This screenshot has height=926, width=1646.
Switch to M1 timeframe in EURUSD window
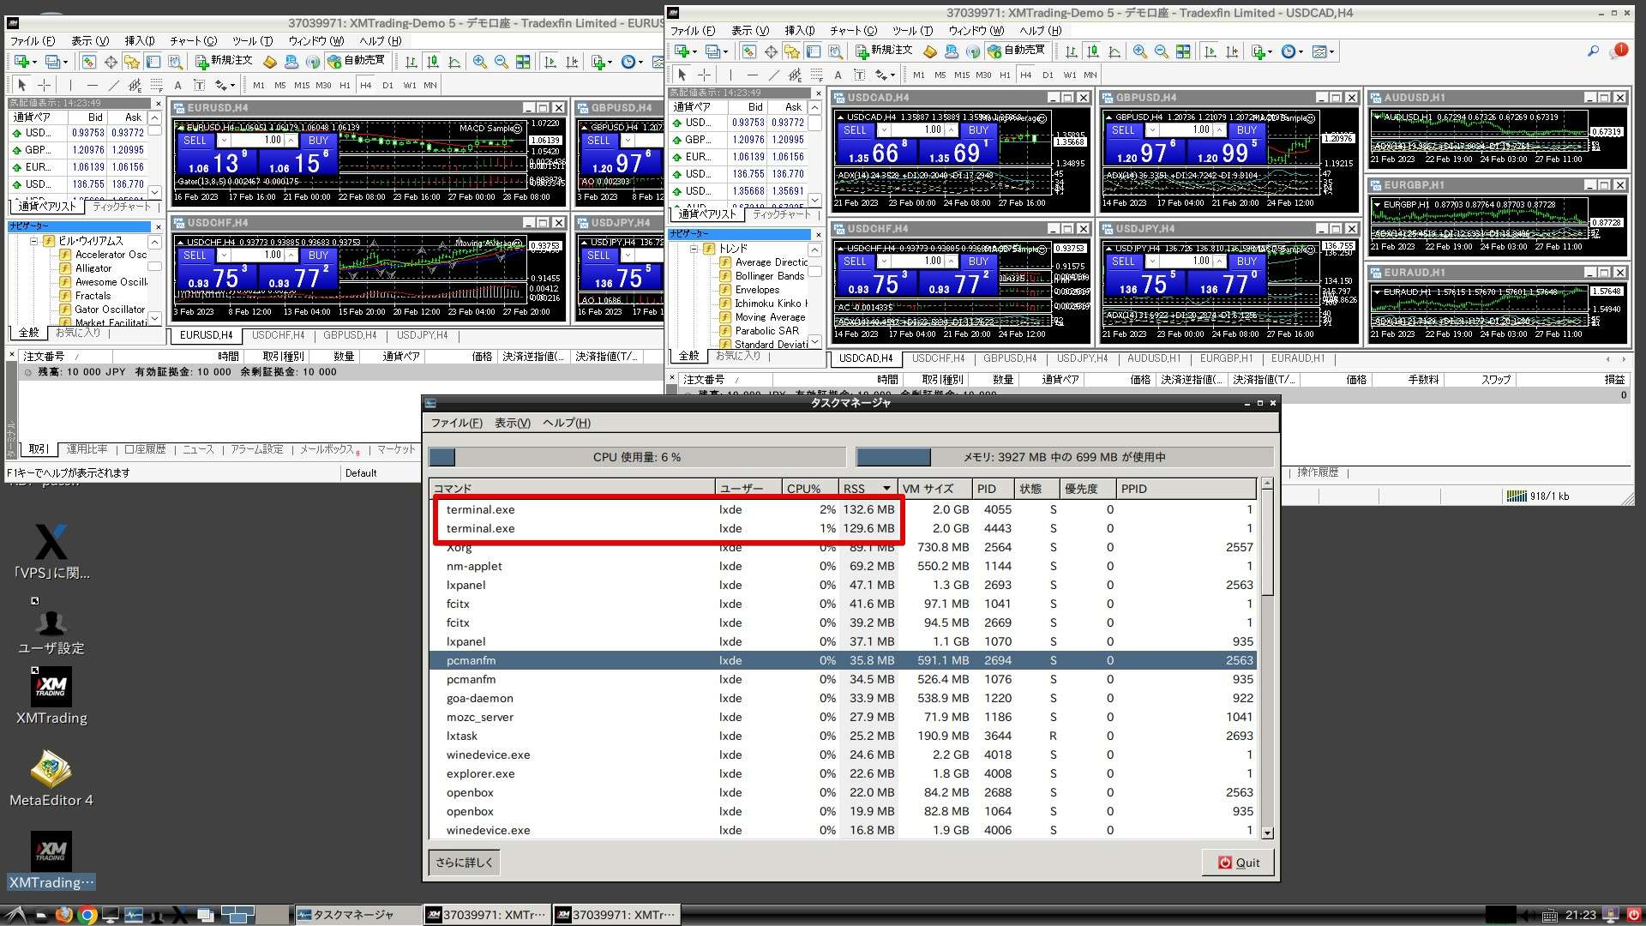(x=259, y=85)
